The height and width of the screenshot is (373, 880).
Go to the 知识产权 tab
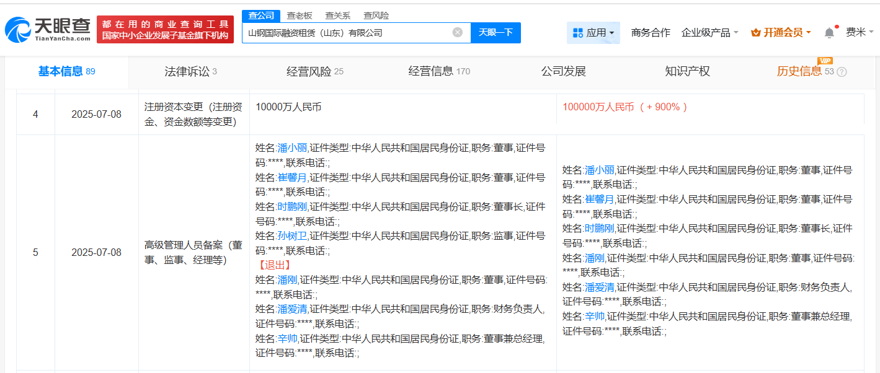pos(687,71)
